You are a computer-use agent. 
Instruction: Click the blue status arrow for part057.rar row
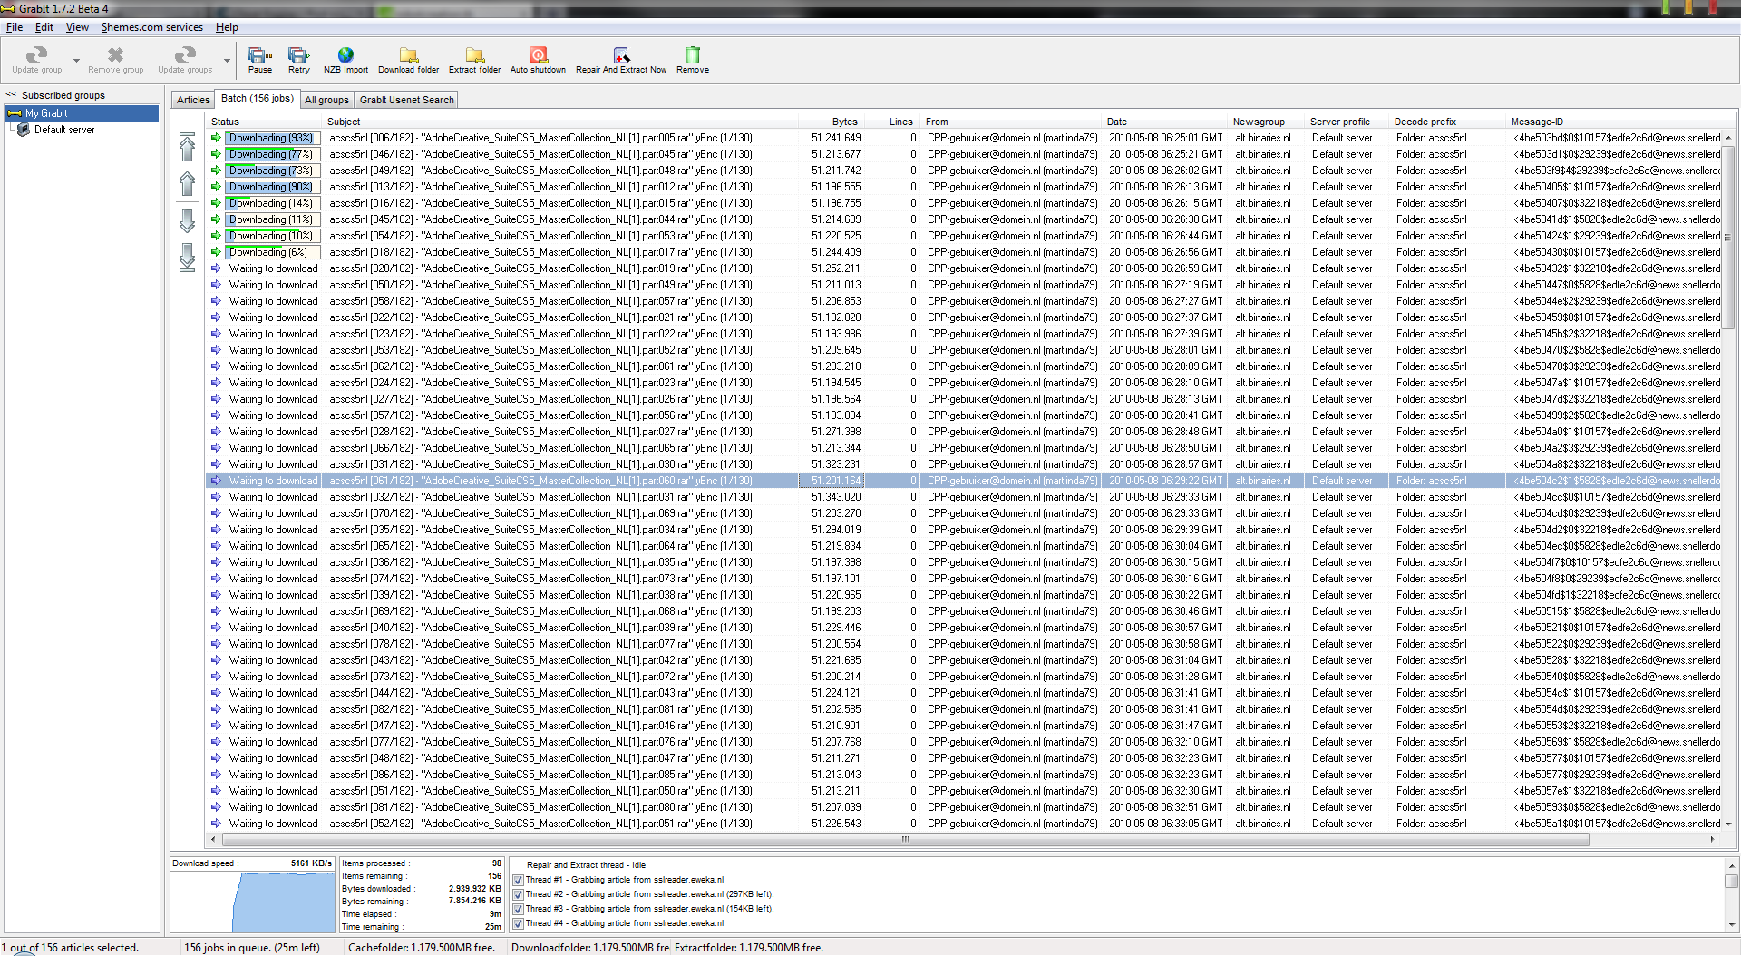tap(216, 301)
